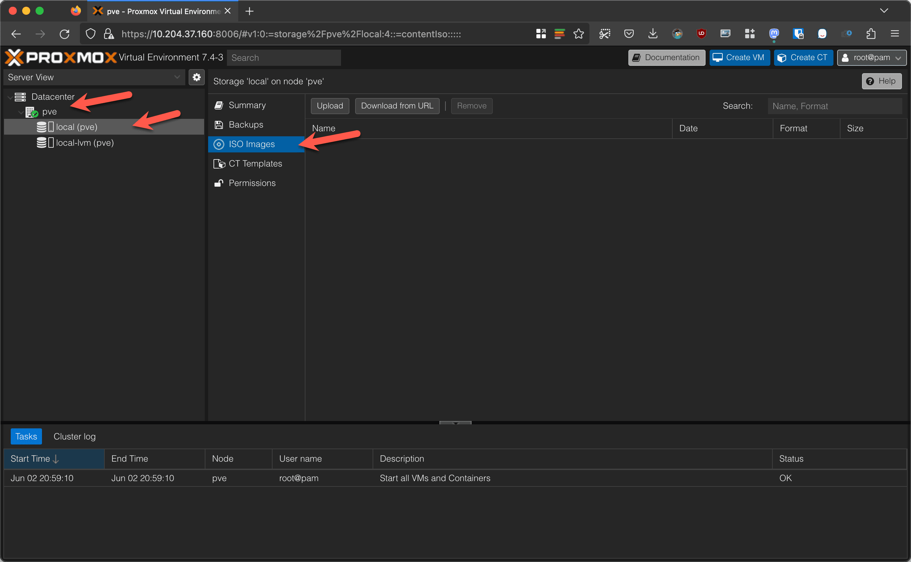Open the Backups section
This screenshot has height=562, width=911.
[x=256, y=125]
